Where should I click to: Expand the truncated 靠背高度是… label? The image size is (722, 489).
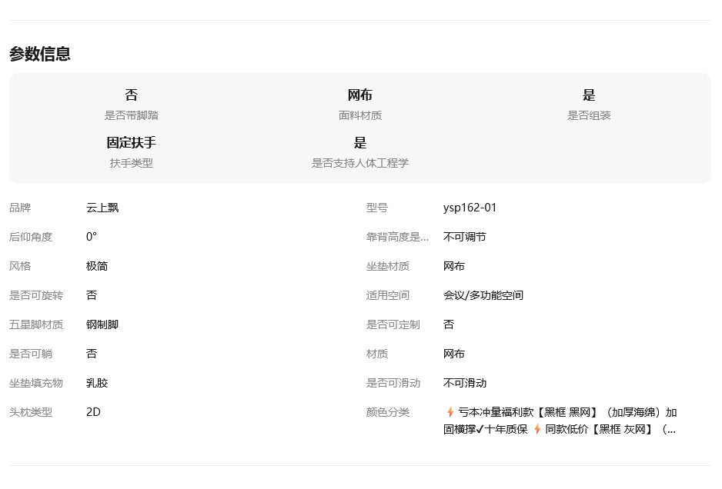tap(398, 238)
